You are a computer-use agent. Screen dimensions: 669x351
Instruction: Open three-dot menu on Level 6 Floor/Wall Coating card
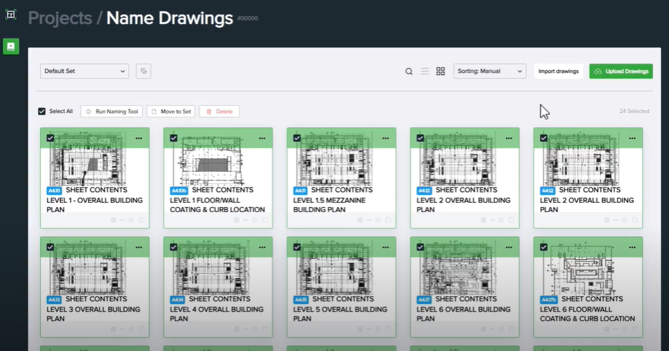coord(632,247)
